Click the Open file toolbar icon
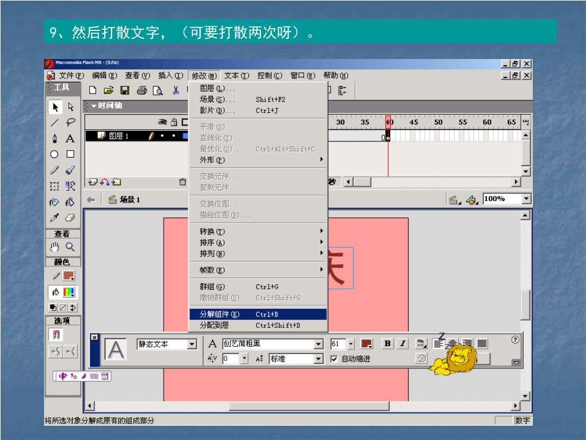586x440 pixels. click(x=109, y=90)
